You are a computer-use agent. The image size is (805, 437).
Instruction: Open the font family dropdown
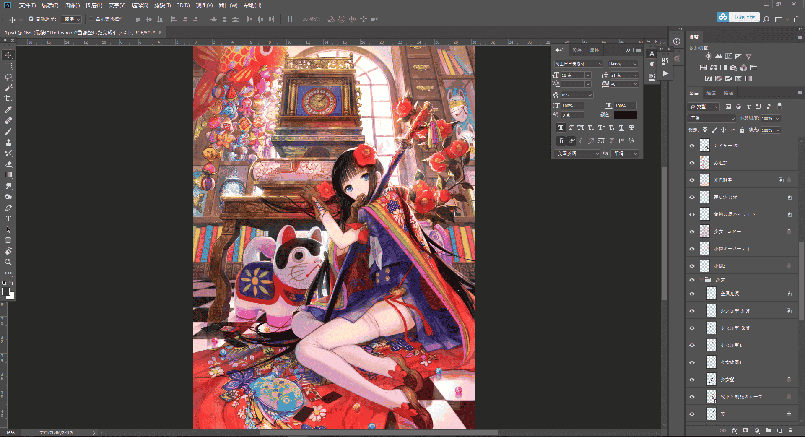click(x=600, y=64)
